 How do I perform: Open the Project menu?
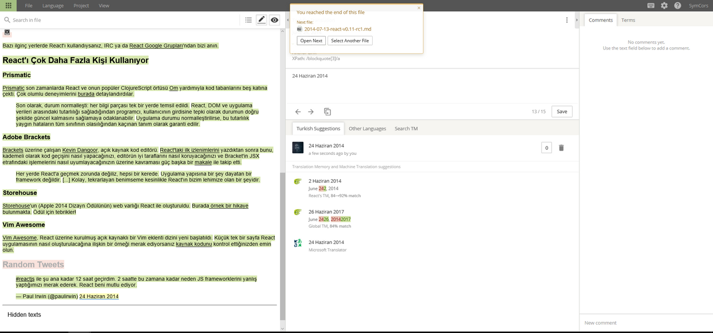(81, 6)
